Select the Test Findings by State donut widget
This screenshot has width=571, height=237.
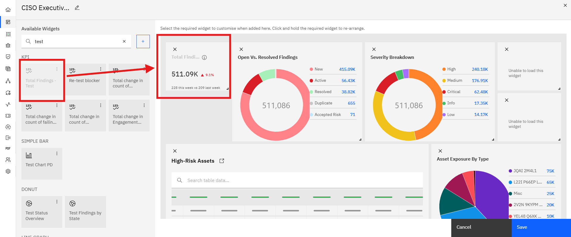click(85, 212)
